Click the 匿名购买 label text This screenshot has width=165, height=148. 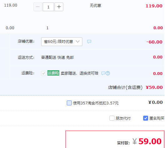(157, 118)
